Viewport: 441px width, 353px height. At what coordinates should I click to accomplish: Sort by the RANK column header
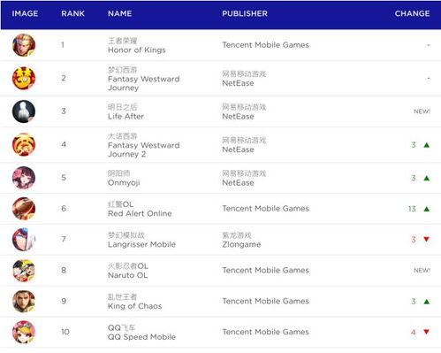click(73, 13)
